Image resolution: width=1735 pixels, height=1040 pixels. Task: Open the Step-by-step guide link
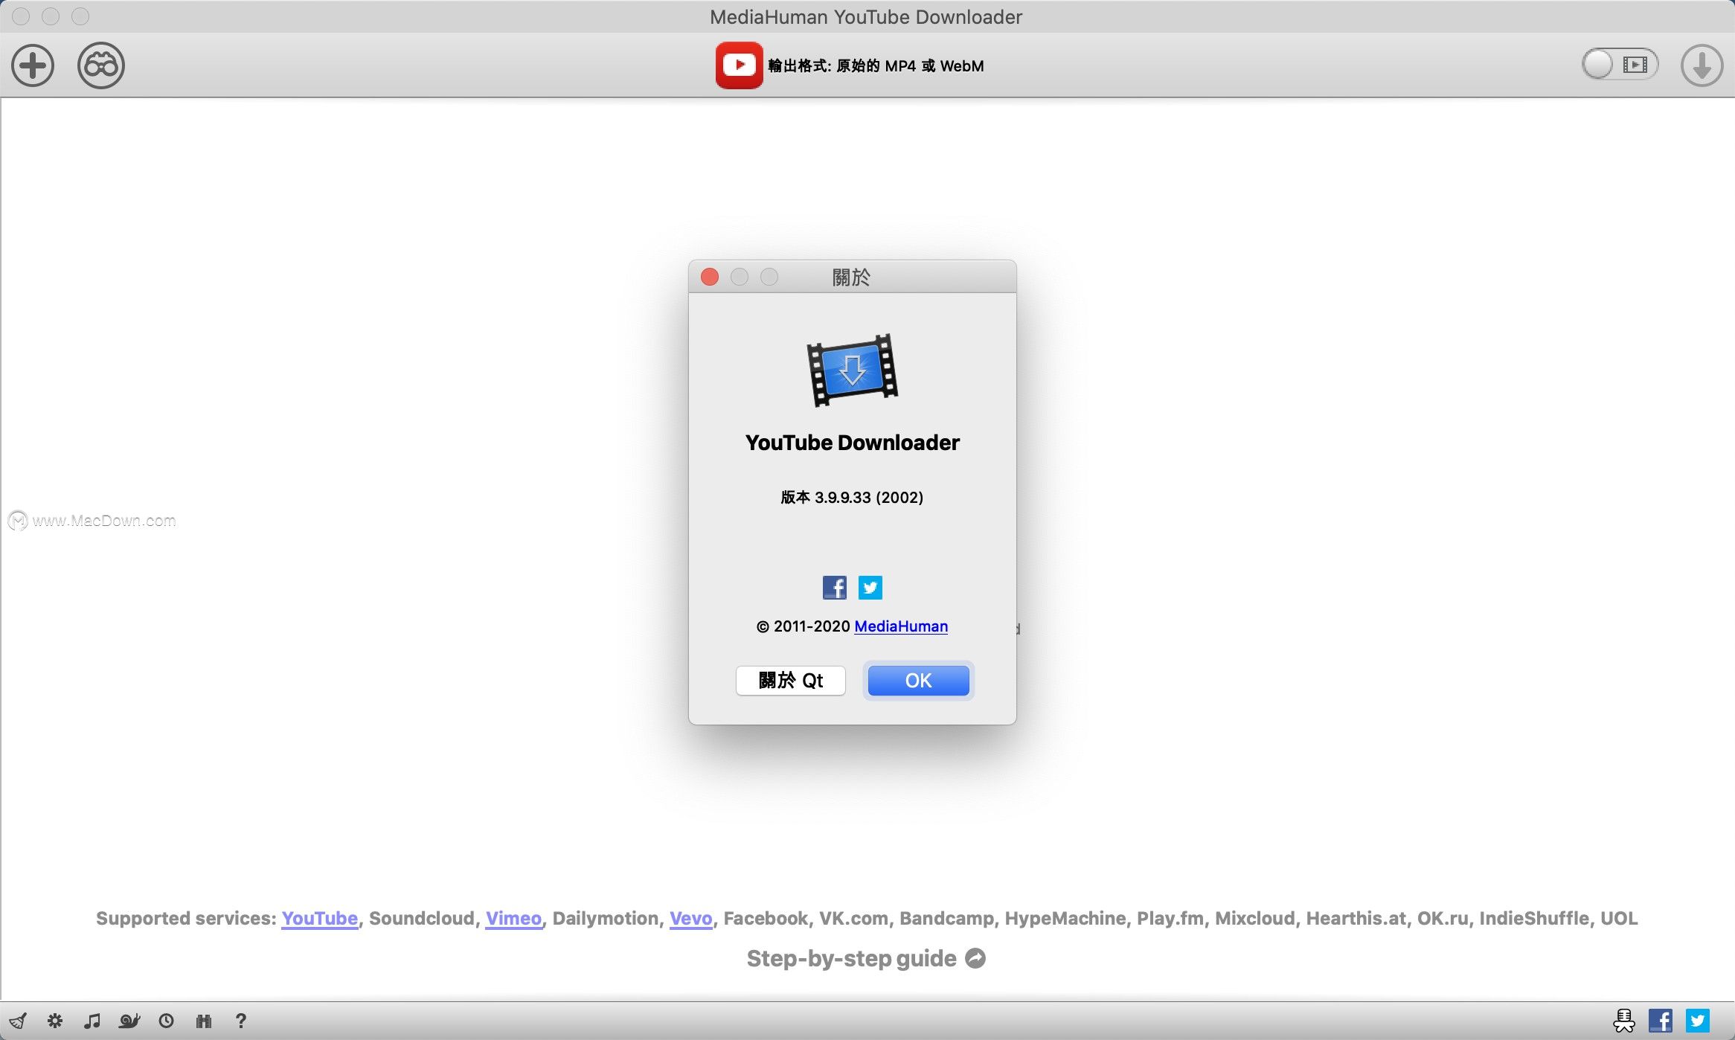pyautogui.click(x=866, y=958)
